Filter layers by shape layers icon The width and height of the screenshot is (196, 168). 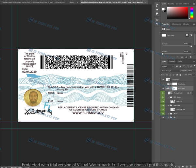(188, 66)
